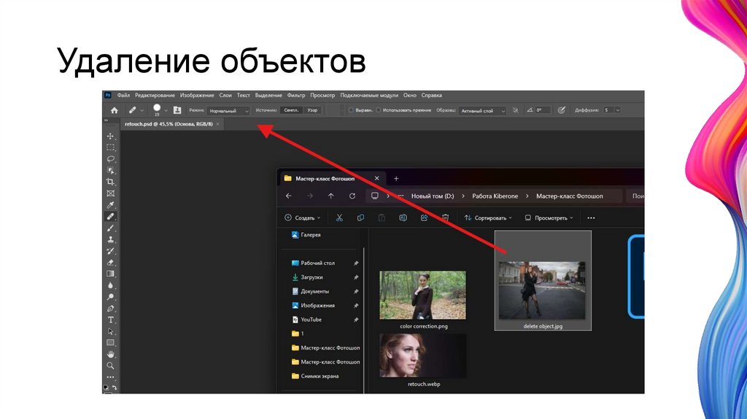This screenshot has height=419, width=747.
Task: Select the Crop tool
Action: (111, 182)
